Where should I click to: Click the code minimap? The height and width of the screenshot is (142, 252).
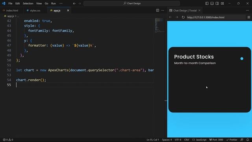click(x=159, y=25)
